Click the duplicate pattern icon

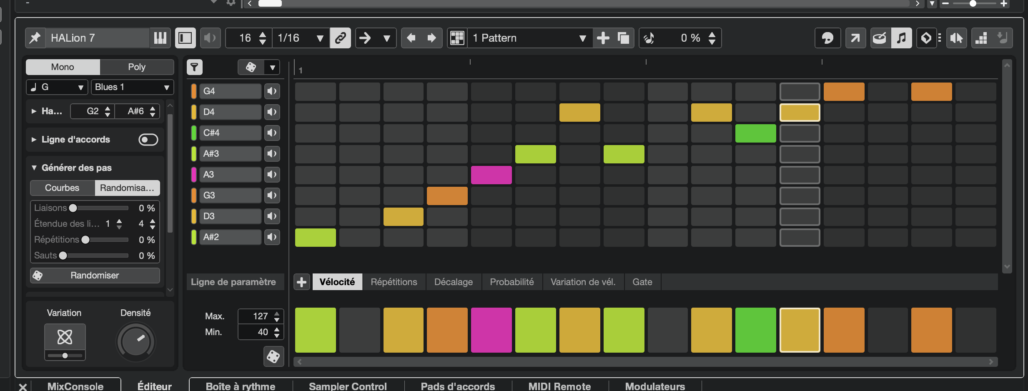[623, 38]
